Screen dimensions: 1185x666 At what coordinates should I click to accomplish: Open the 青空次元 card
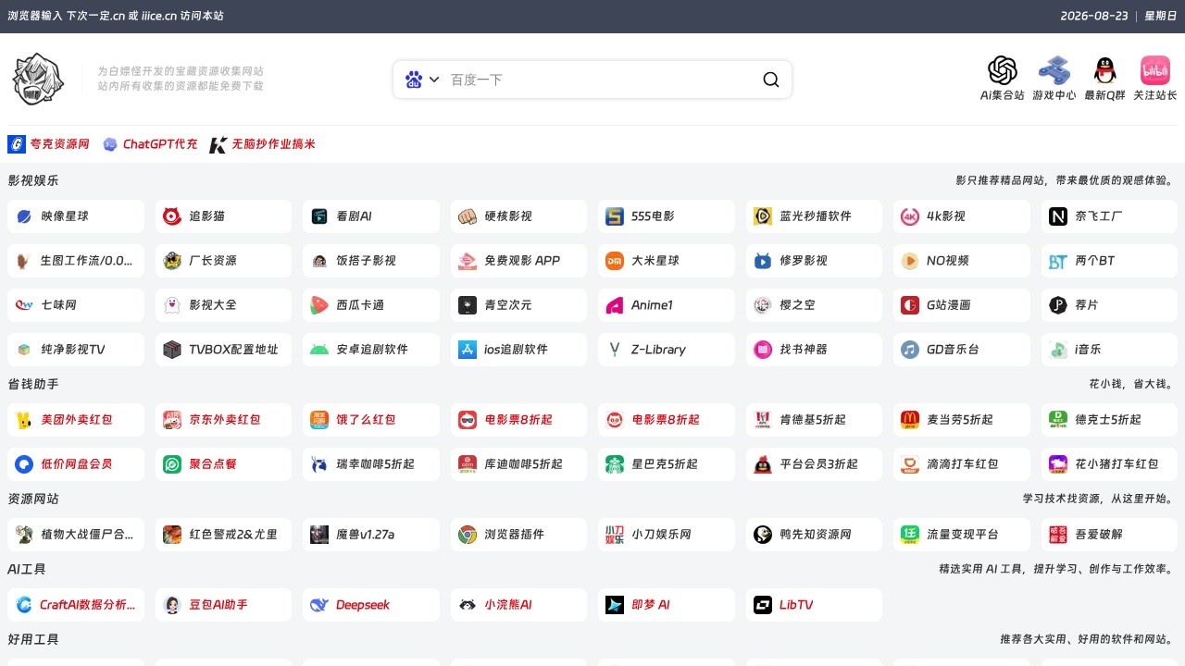(x=518, y=305)
